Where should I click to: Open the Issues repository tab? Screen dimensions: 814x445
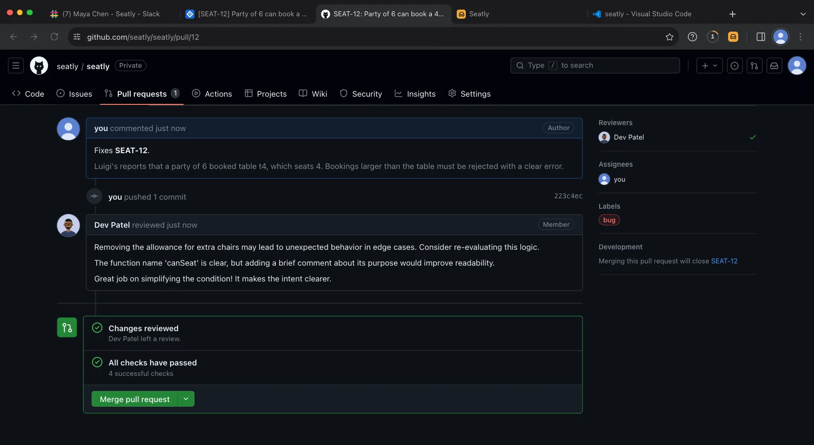pos(74,94)
